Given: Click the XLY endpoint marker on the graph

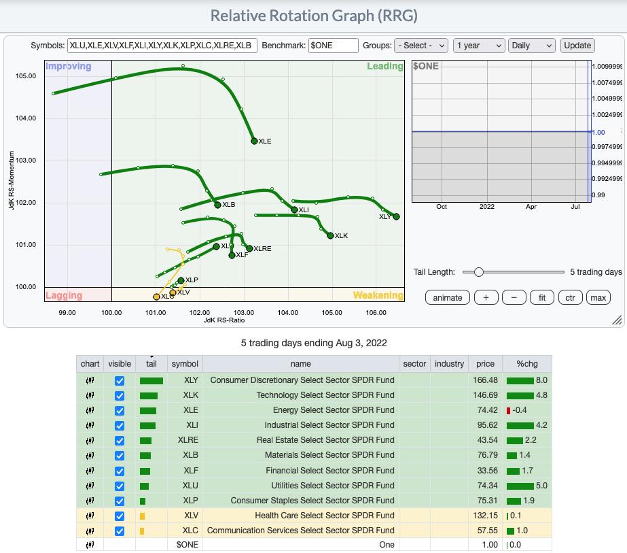Looking at the screenshot, I should [x=396, y=216].
